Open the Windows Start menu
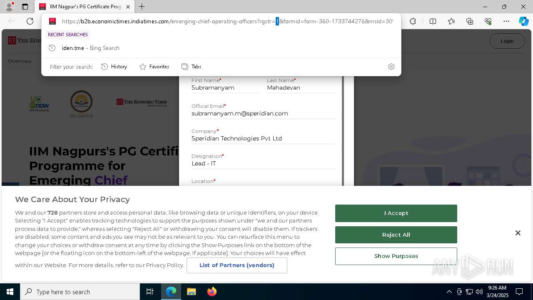 tap(10, 292)
